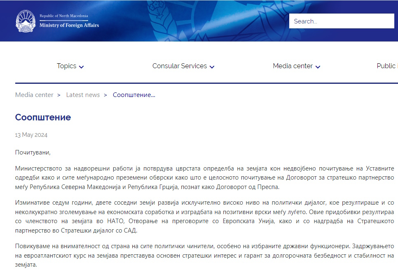Click the Republic of North Macedonia header text

[x=63, y=16]
